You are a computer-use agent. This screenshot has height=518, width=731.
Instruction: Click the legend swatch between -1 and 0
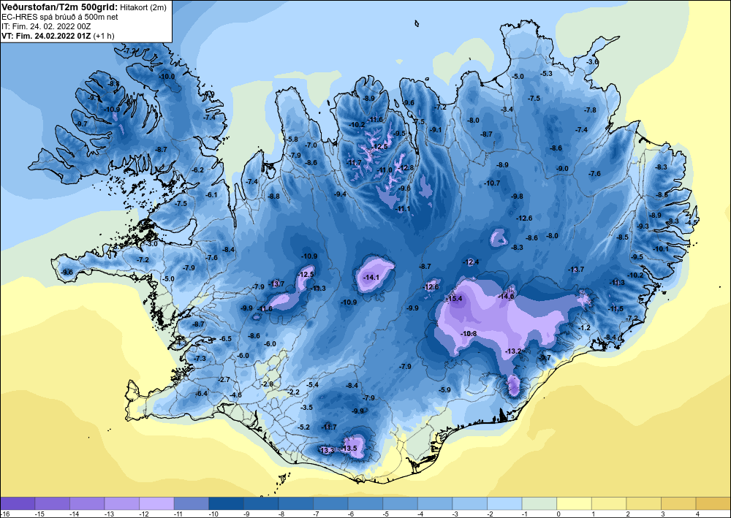(x=539, y=503)
